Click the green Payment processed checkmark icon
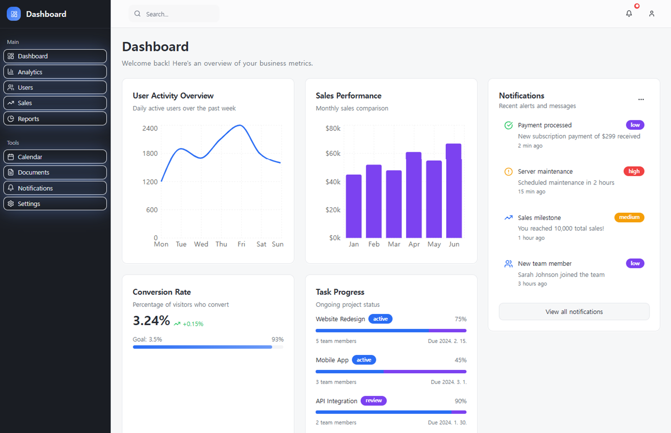 508,125
